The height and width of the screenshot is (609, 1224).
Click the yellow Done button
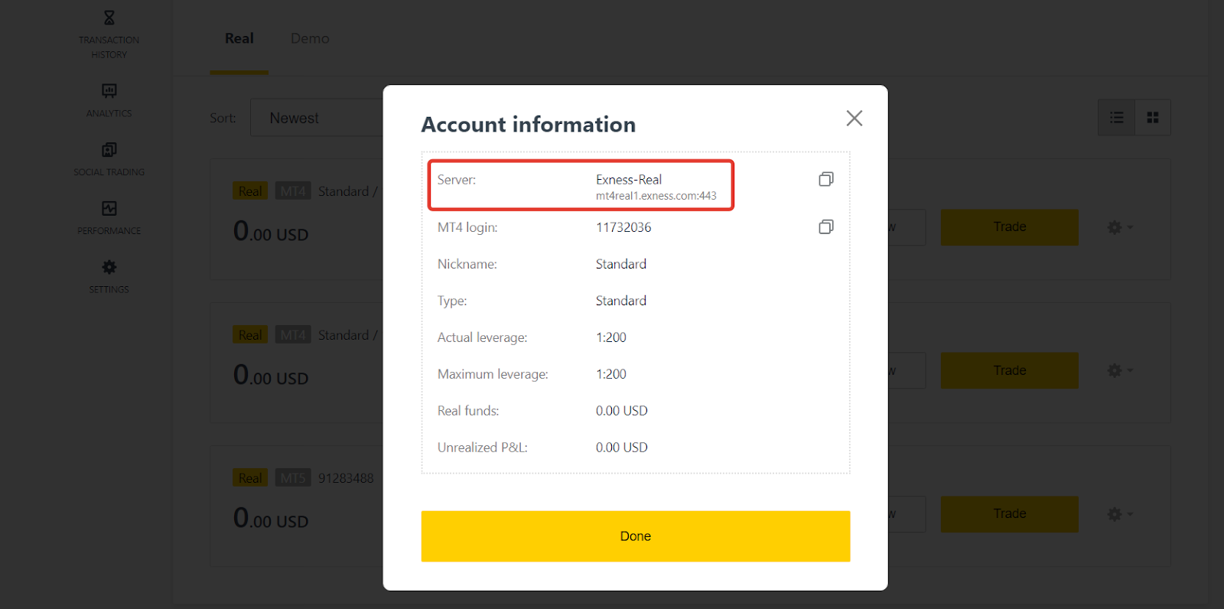point(635,536)
